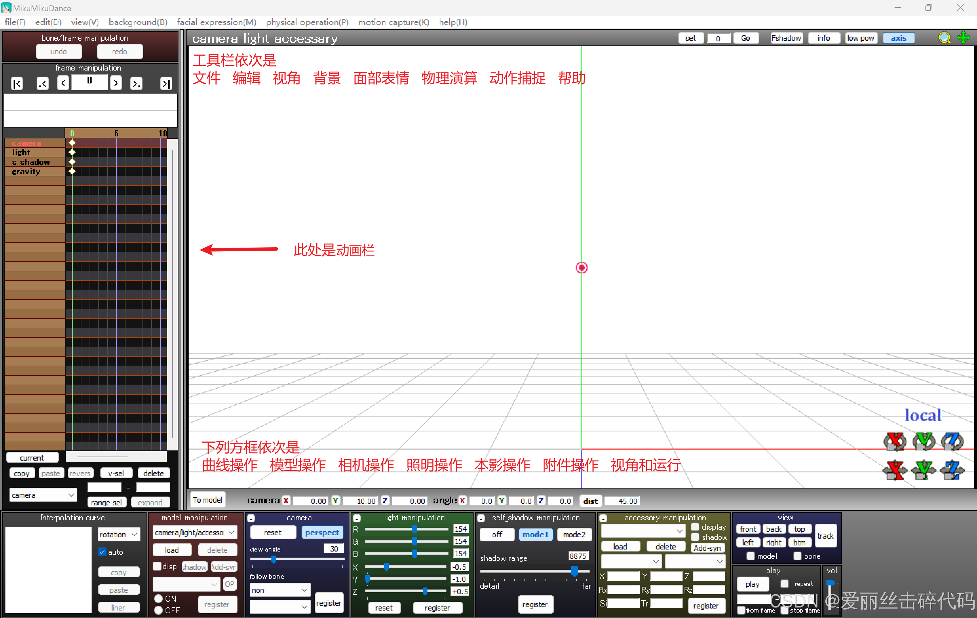Enable the model disp checkbox
Screen dimensions: 977x618
click(157, 566)
